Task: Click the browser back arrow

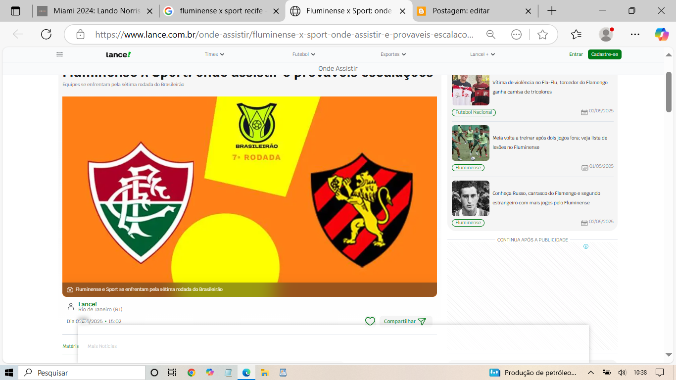Action: 18,34
